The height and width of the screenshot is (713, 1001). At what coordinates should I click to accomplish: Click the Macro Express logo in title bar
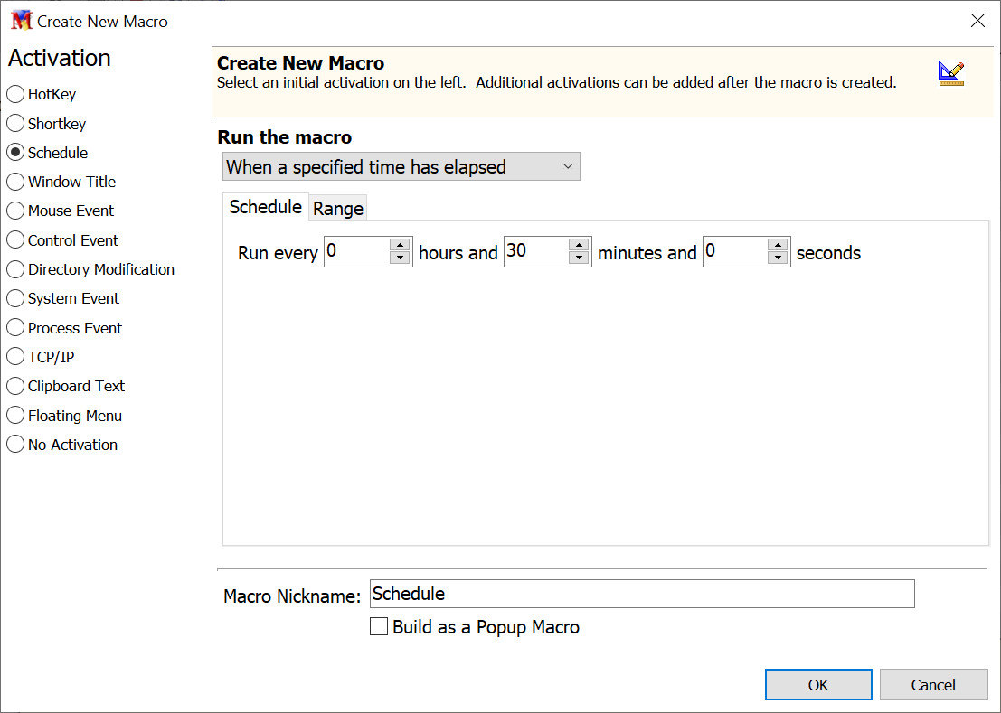[21, 21]
